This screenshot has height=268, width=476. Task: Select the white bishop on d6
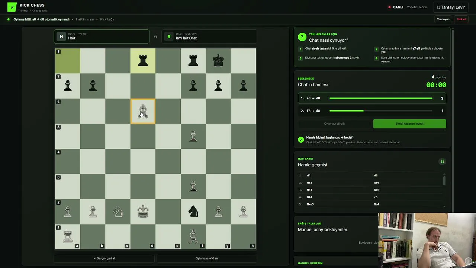pyautogui.click(x=143, y=111)
